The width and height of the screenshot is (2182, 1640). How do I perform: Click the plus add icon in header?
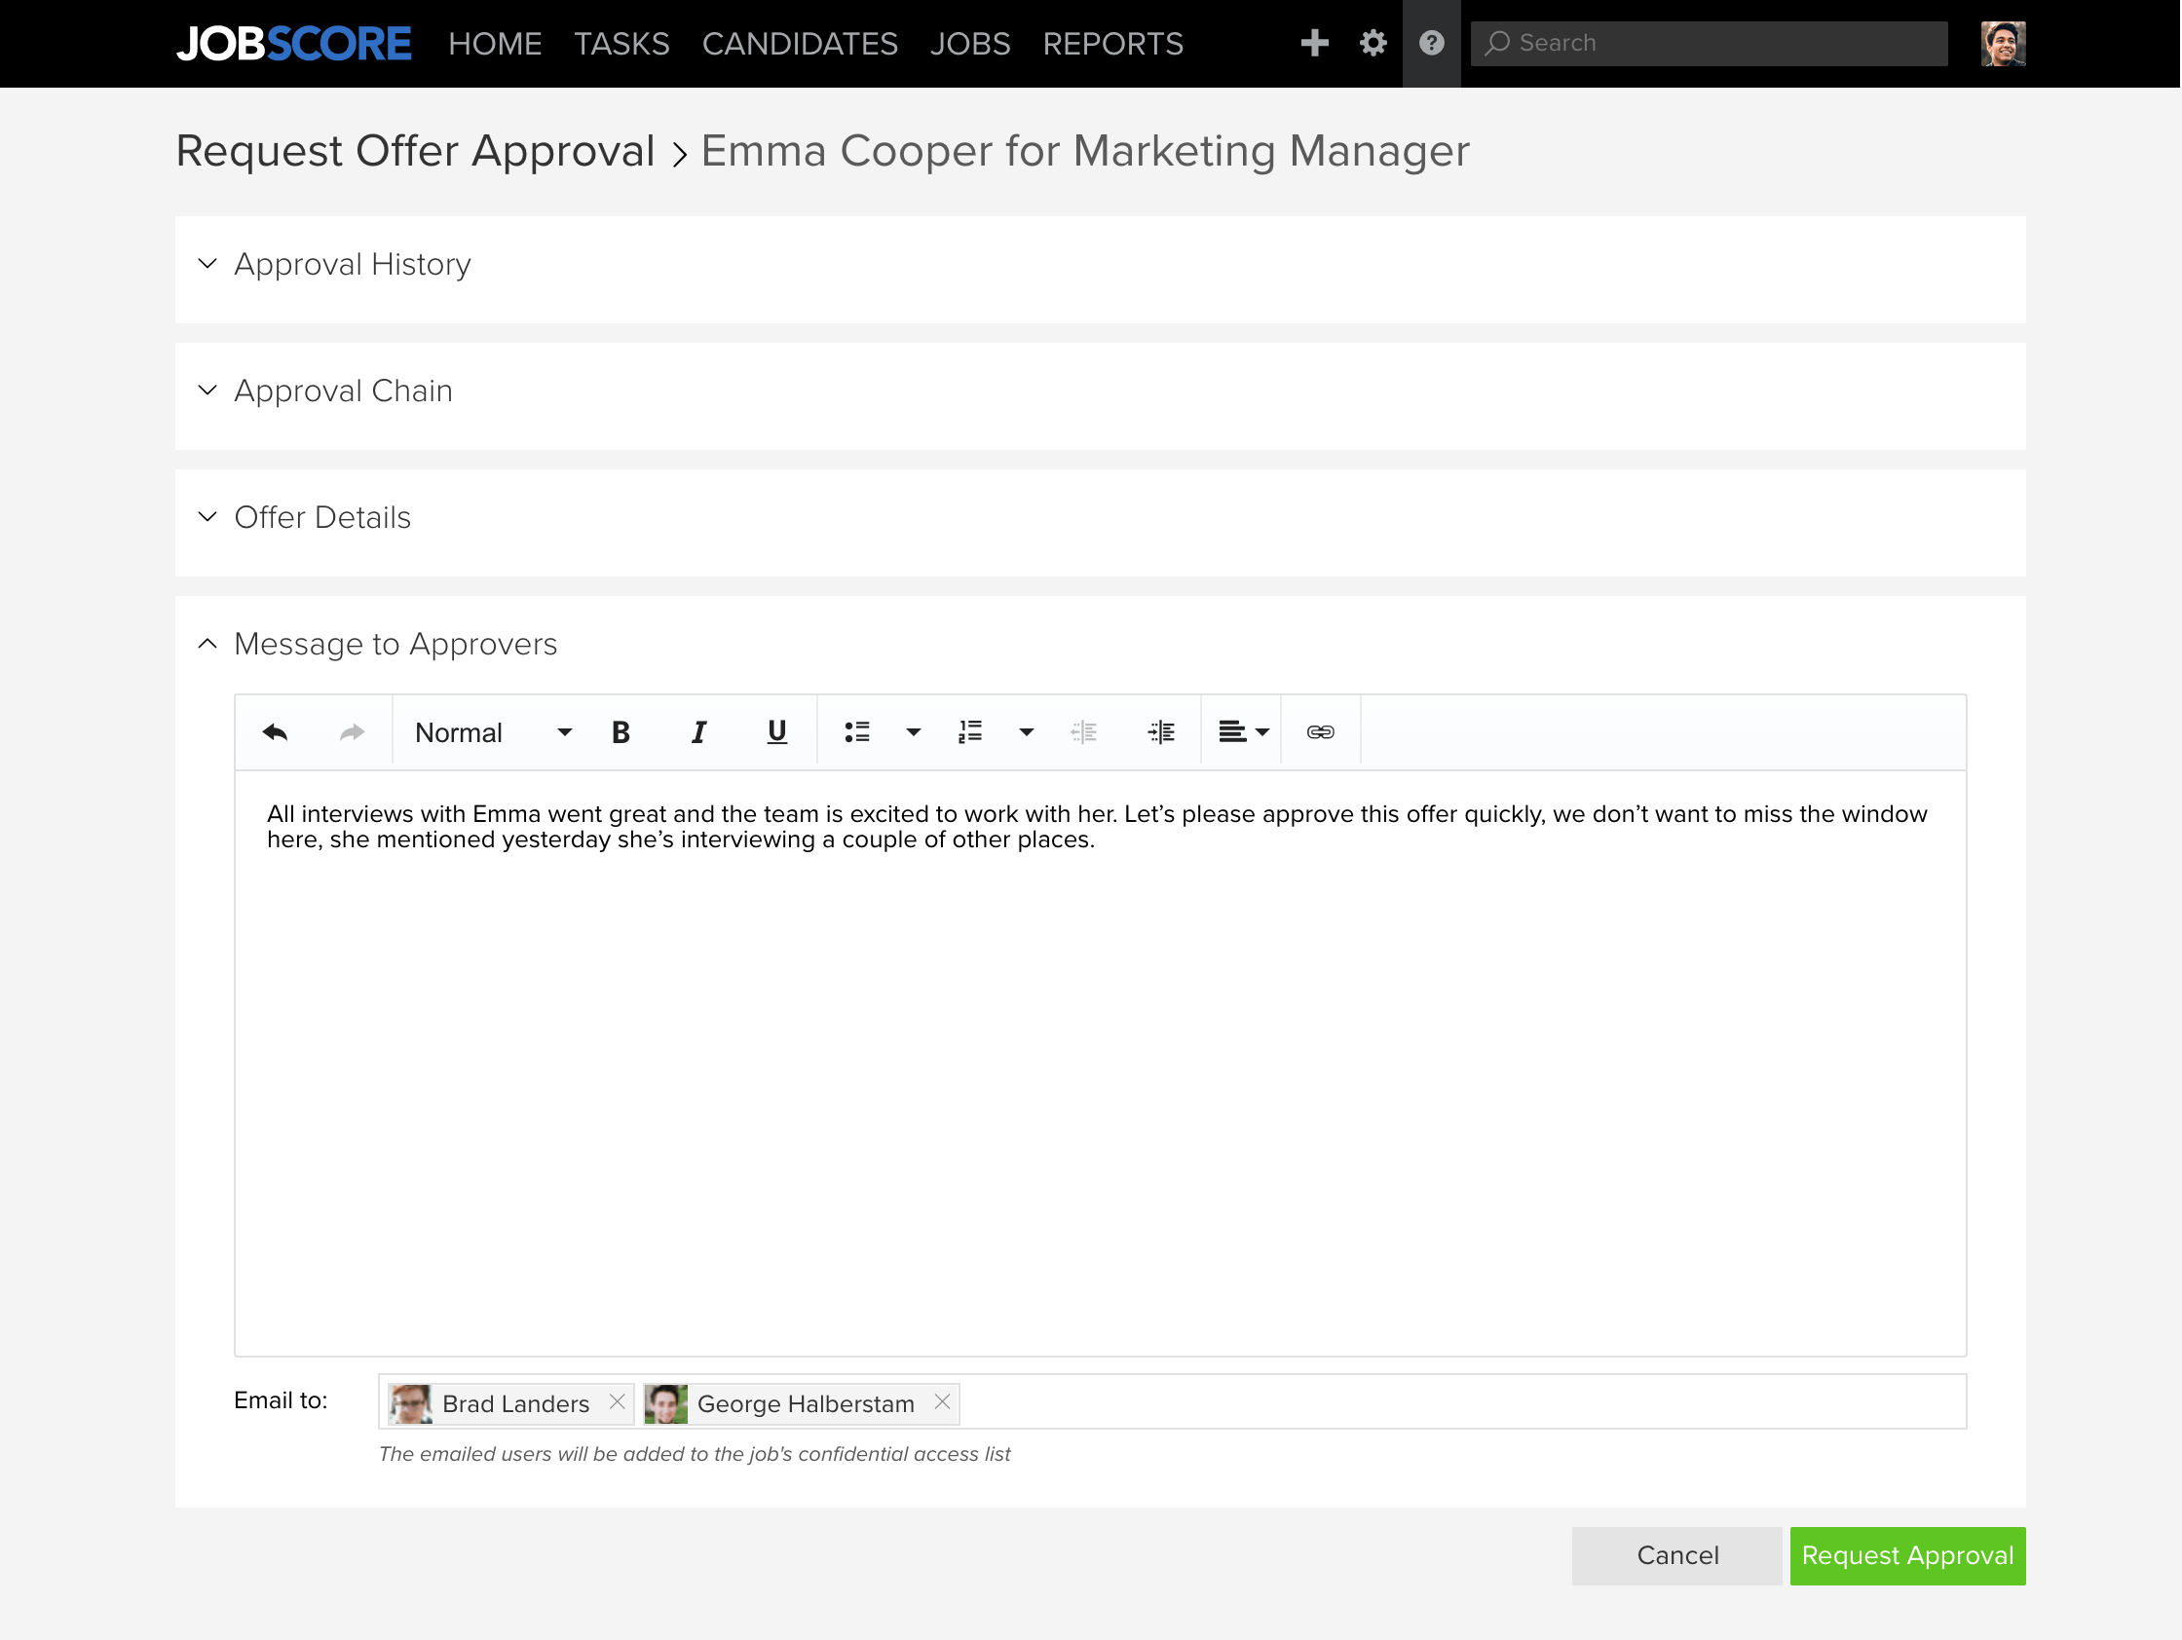[x=1314, y=44]
